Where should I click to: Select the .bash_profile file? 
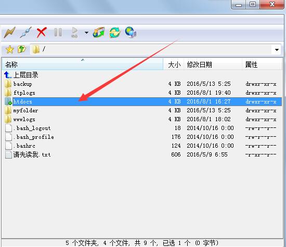click(x=34, y=137)
